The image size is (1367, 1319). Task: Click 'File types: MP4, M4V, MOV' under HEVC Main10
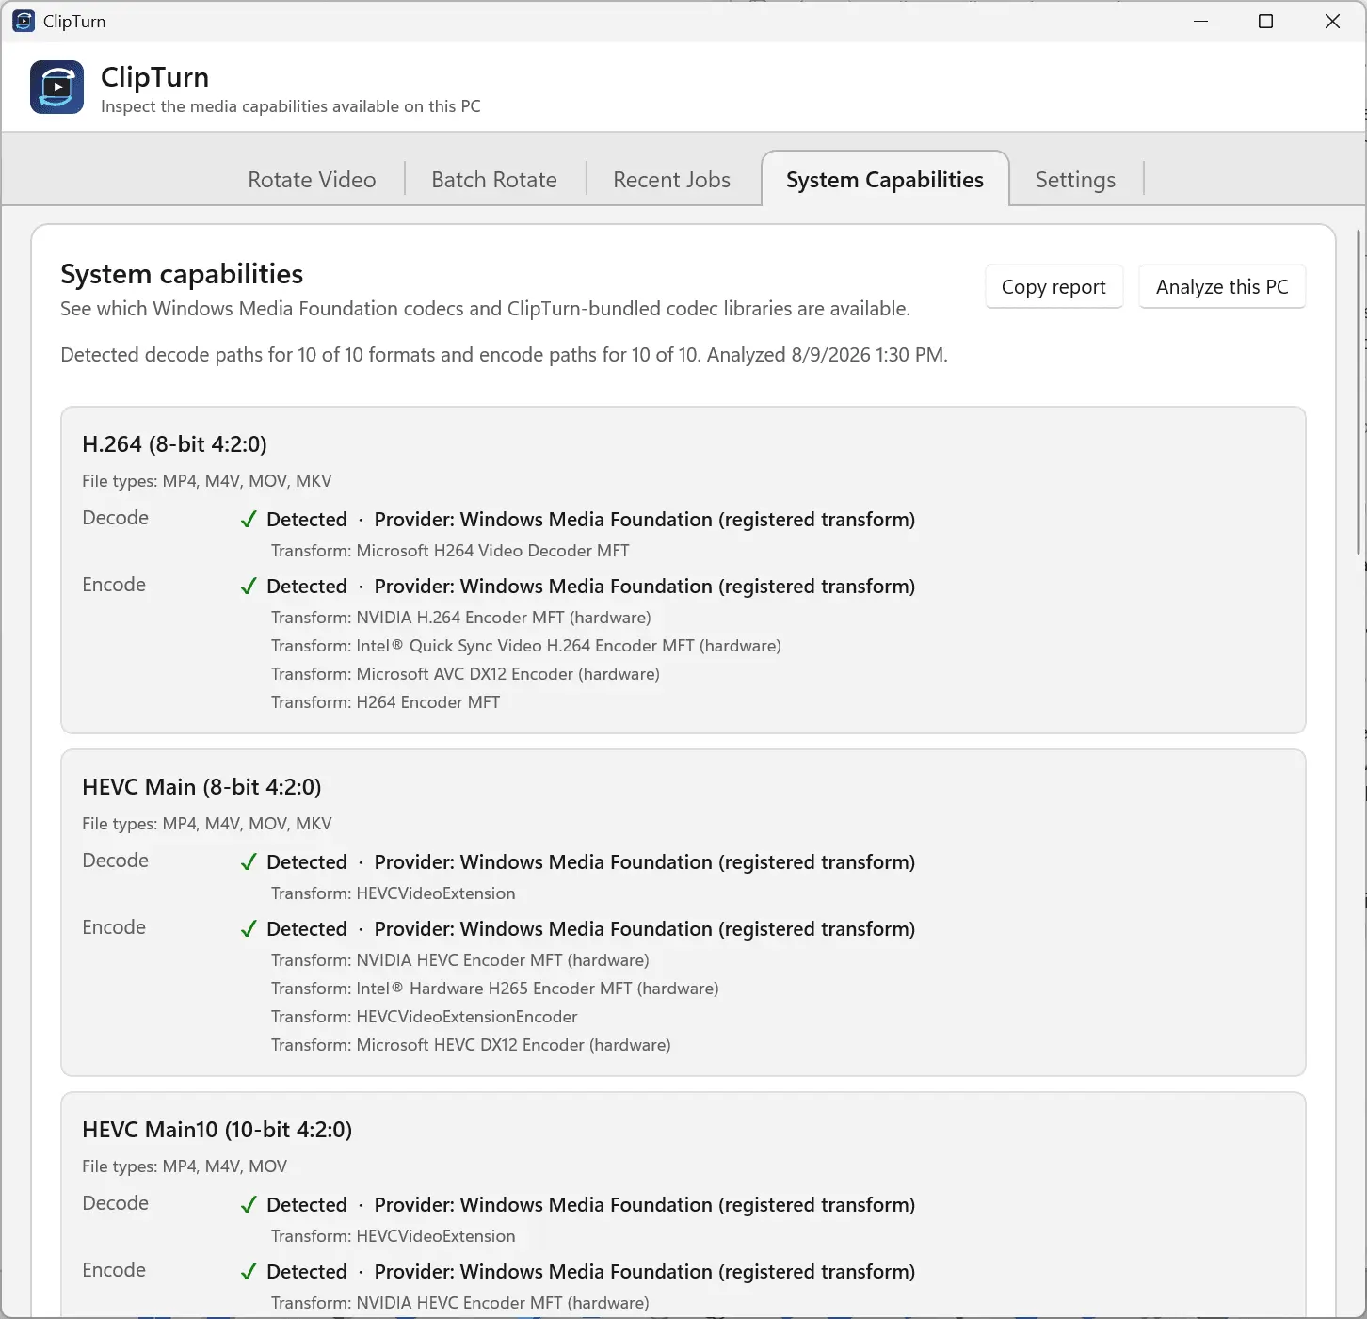[185, 1166]
